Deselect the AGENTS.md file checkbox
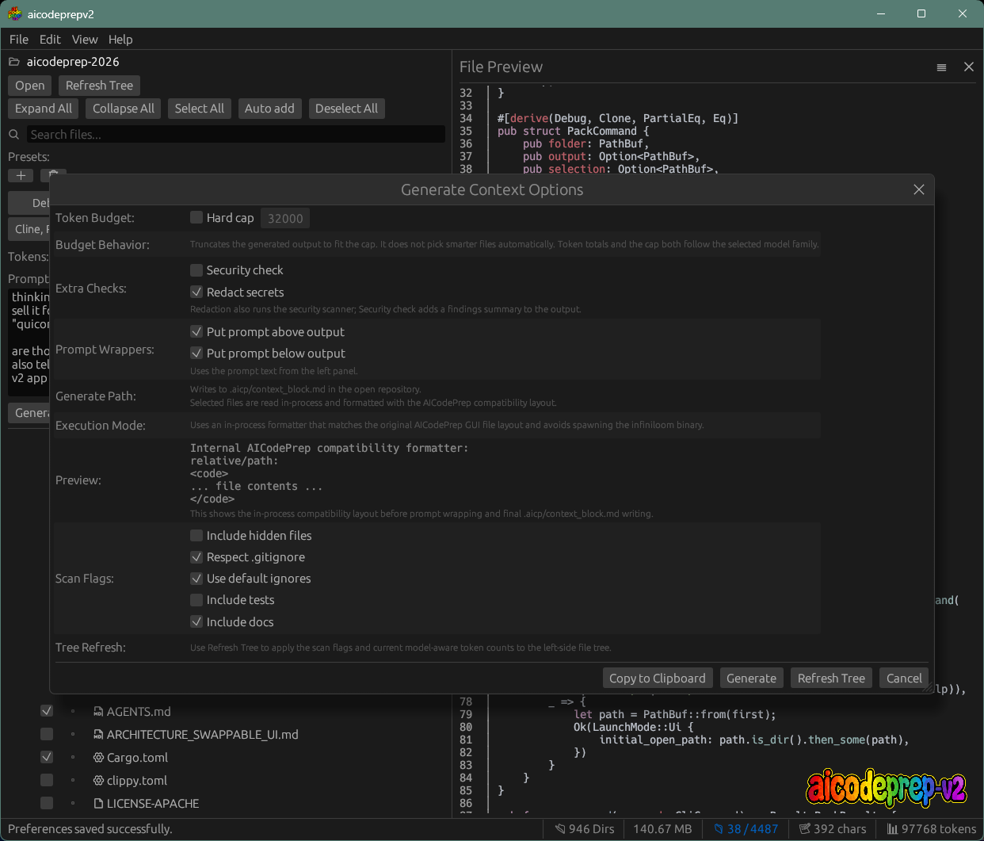Viewport: 984px width, 841px height. point(47,712)
